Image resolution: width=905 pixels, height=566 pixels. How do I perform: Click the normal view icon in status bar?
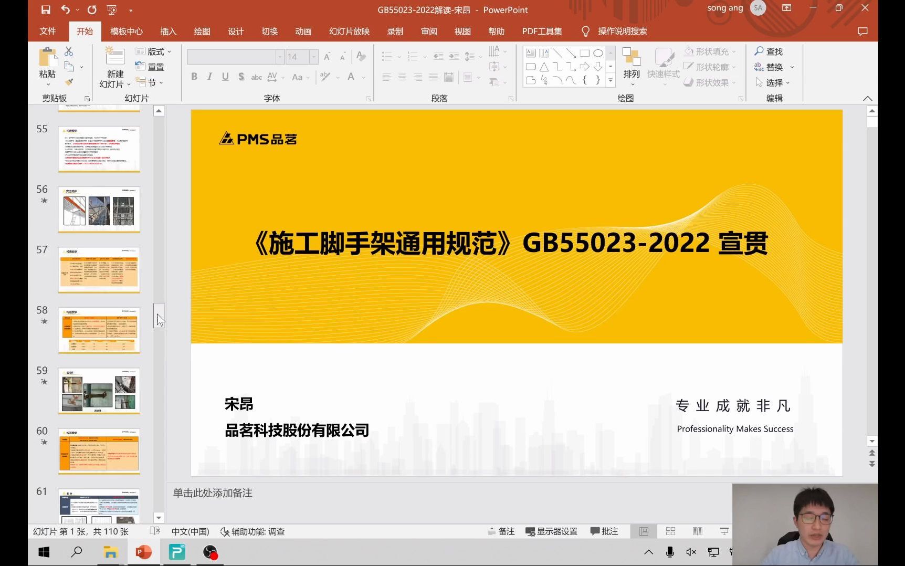[644, 531]
